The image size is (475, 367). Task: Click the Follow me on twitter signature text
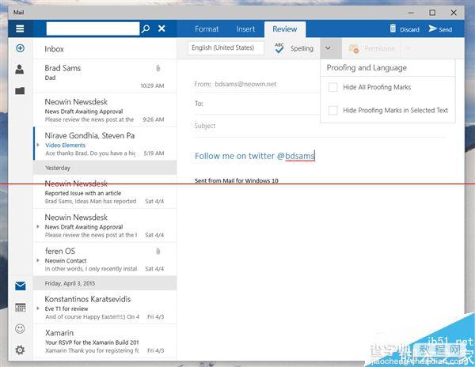pyautogui.click(x=255, y=156)
